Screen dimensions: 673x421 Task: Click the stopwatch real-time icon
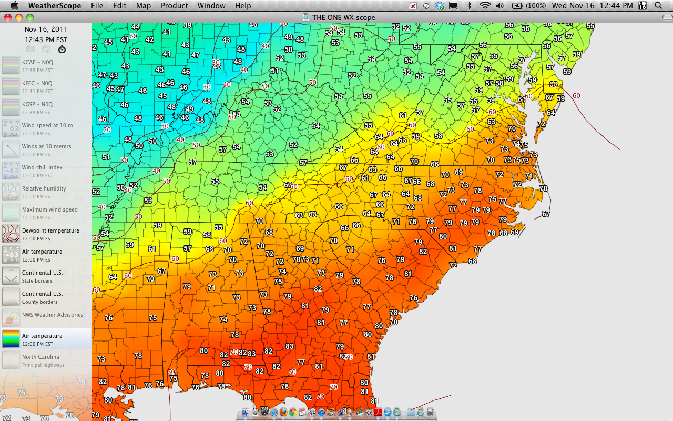point(62,49)
